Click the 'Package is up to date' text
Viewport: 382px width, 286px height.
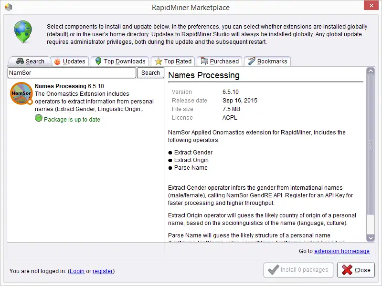pyautogui.click(x=72, y=120)
